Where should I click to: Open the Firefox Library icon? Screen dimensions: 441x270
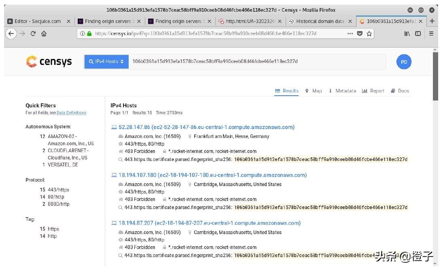407,34
